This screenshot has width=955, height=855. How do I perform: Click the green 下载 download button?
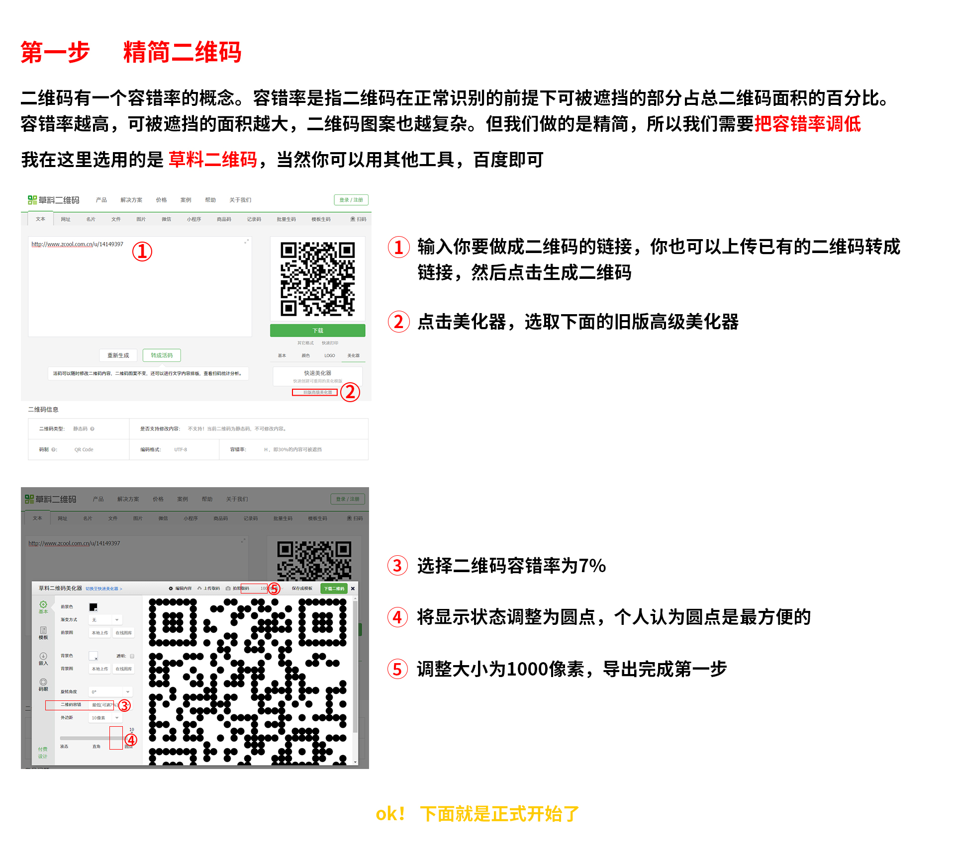[x=317, y=331]
